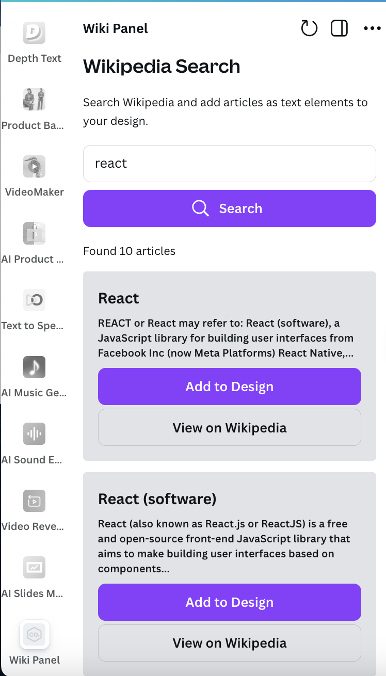
Task: Open the Video Reve... app icon
Action: (35, 501)
